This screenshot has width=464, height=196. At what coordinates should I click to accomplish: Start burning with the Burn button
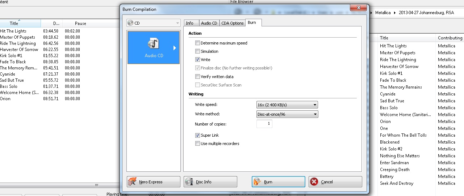click(279, 182)
